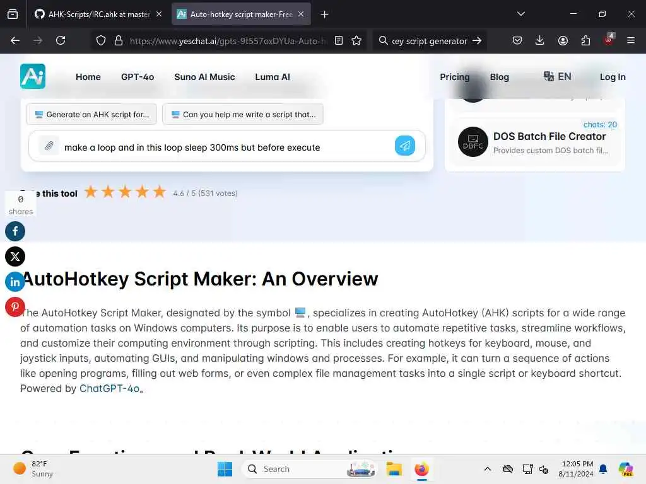The image size is (646, 484).
Task: Close the AHK-Scripts/IRC.ahk tab
Action: click(x=159, y=14)
